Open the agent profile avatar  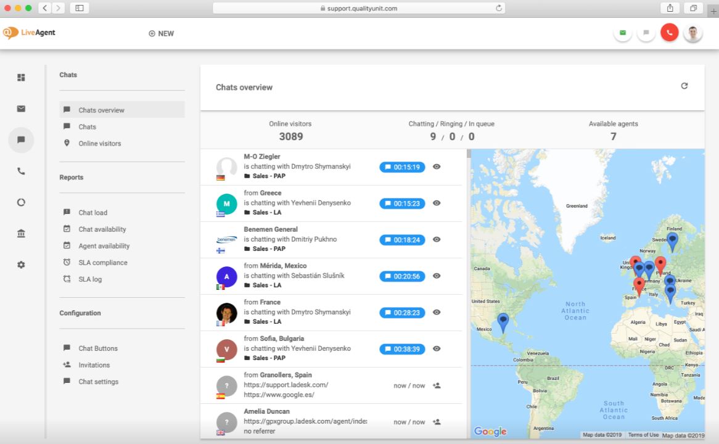tap(693, 33)
